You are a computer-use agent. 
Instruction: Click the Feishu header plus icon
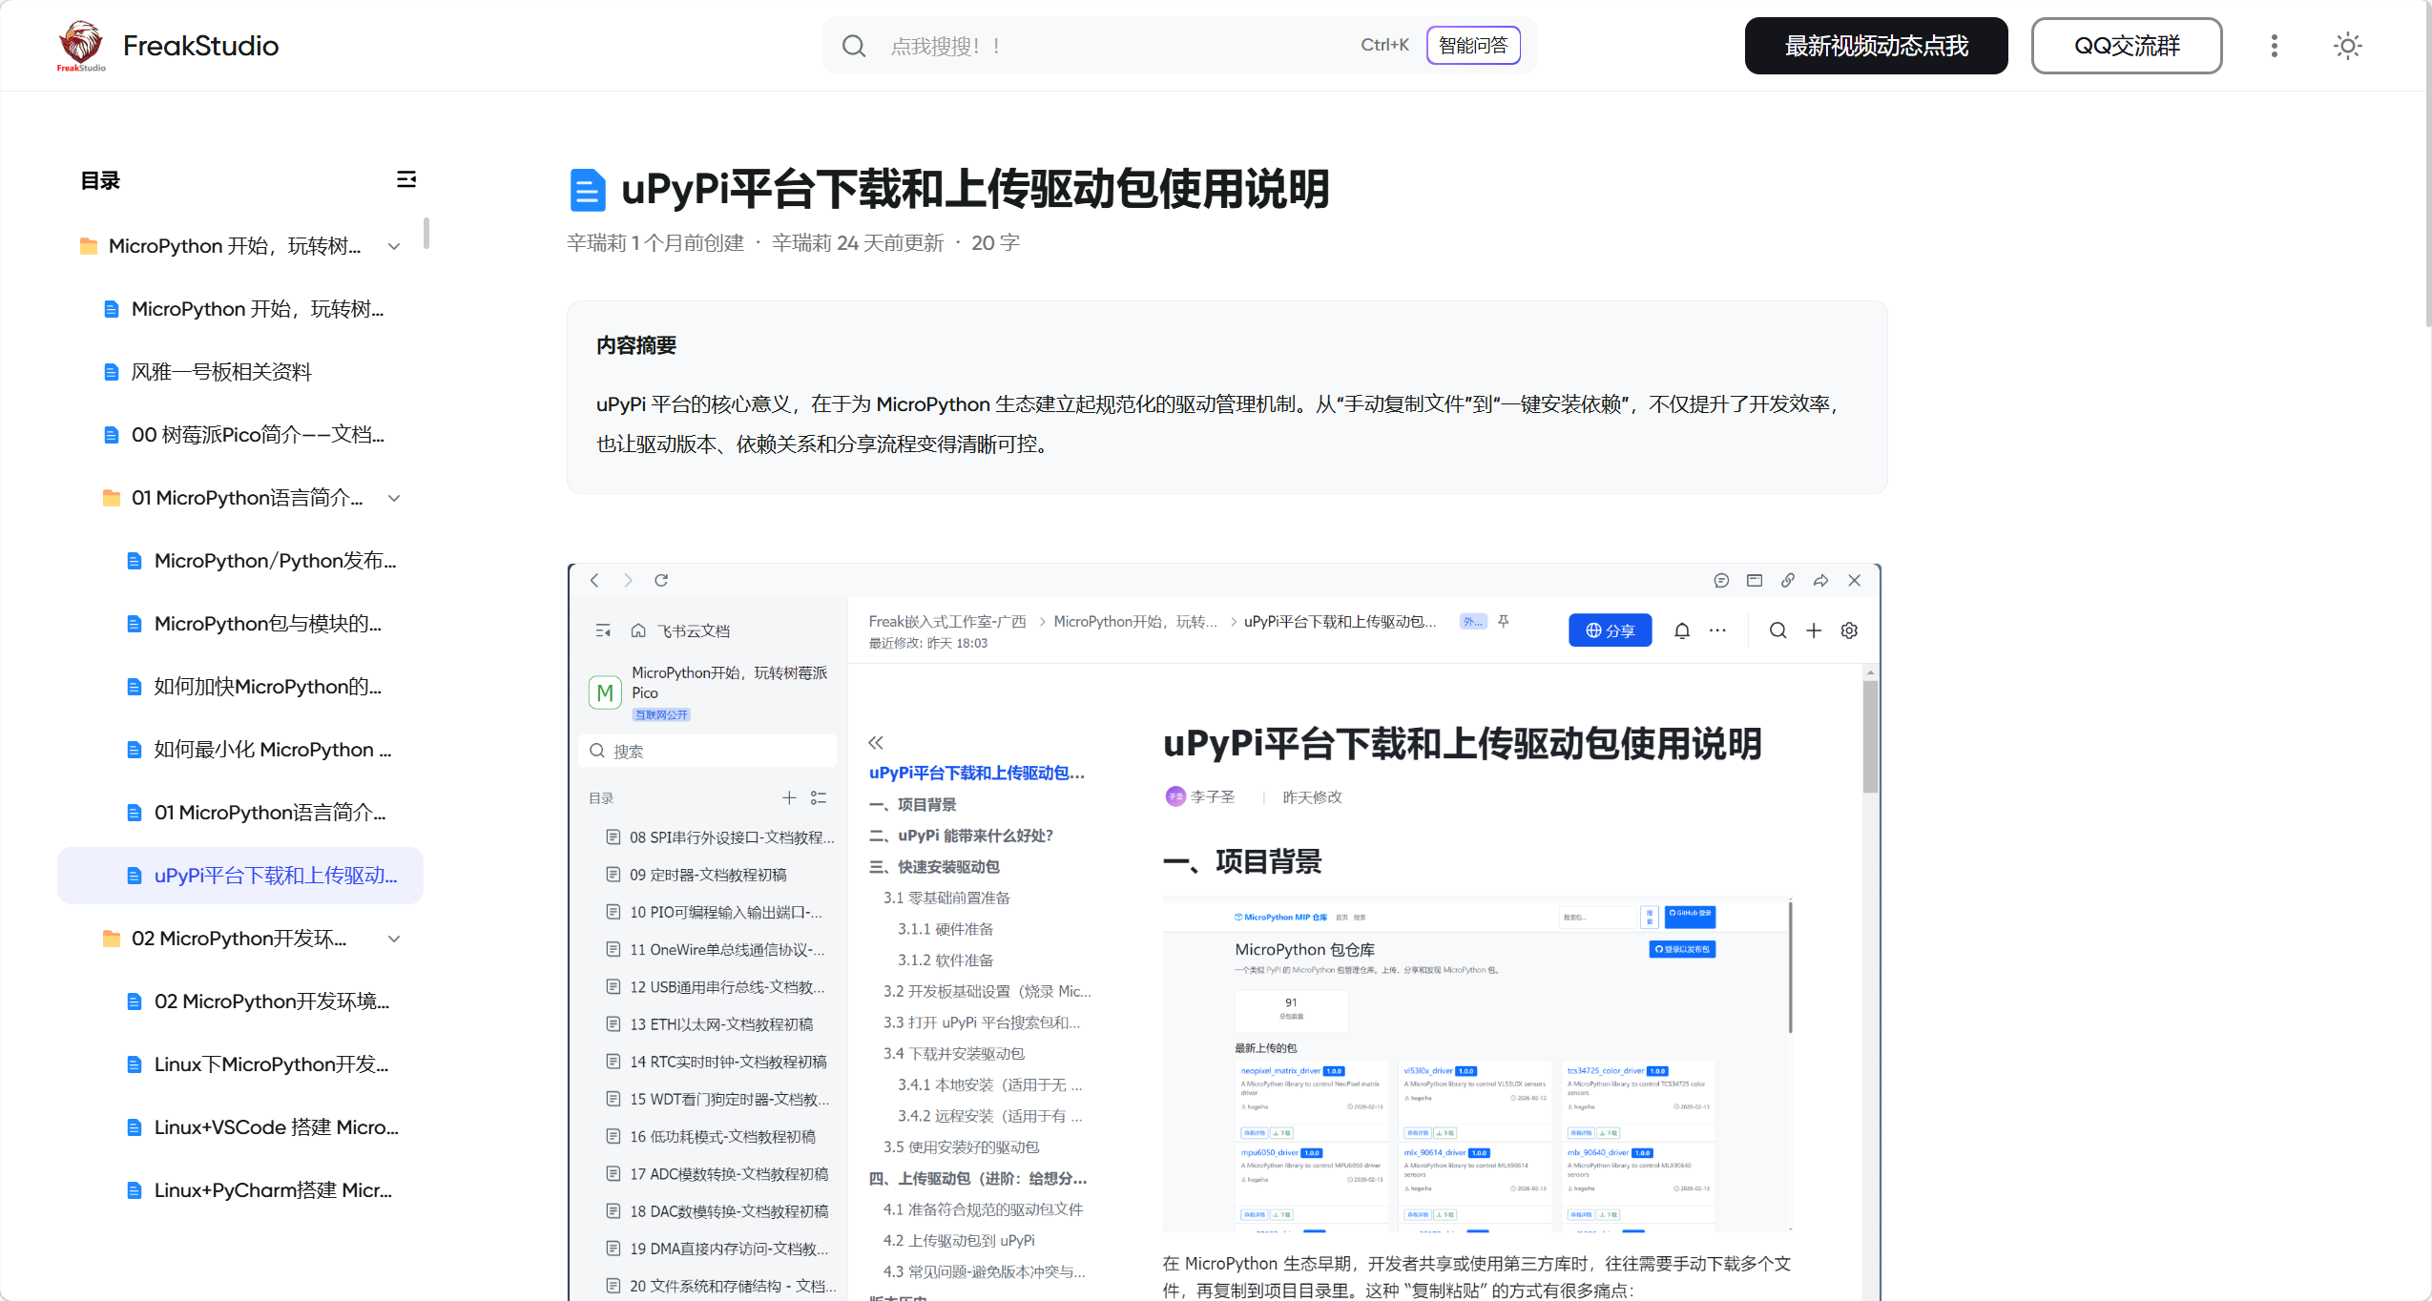[1814, 630]
